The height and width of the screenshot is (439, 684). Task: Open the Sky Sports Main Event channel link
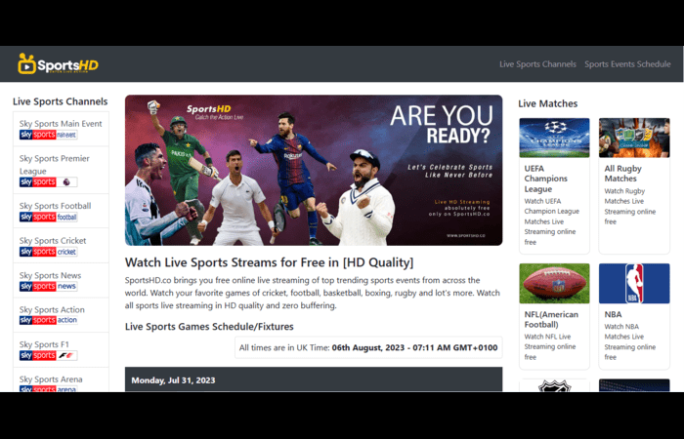tap(61, 124)
